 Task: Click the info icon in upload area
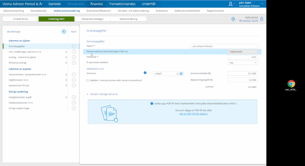152,104
